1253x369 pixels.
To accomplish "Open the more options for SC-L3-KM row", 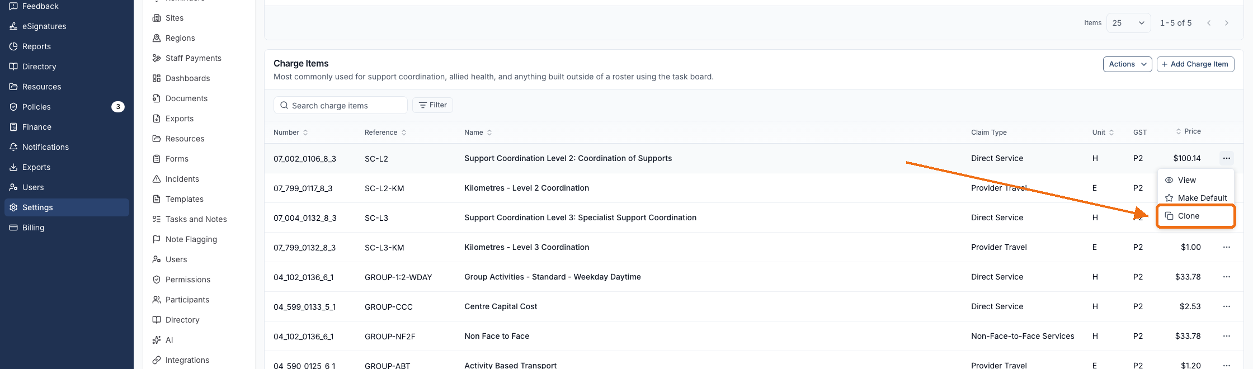I will coord(1227,247).
